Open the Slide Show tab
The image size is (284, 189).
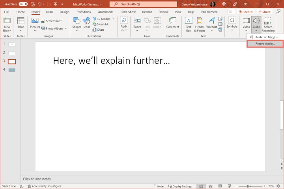pyautogui.click(x=128, y=12)
